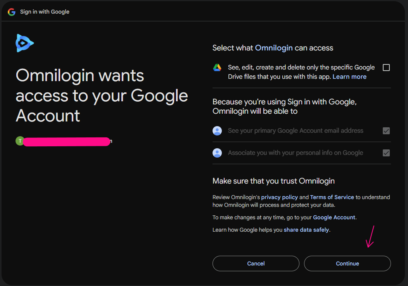Open the Terms of Service link
The height and width of the screenshot is (286, 408).
point(332,197)
